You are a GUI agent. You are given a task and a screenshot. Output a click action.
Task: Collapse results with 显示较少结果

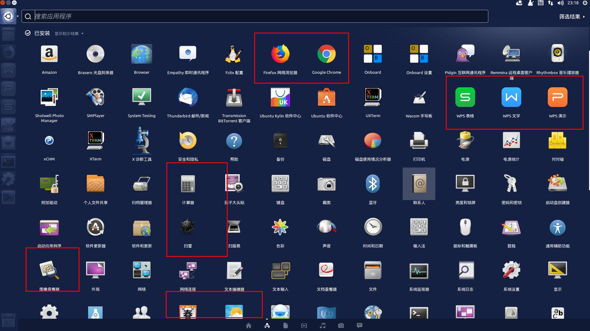pos(69,33)
